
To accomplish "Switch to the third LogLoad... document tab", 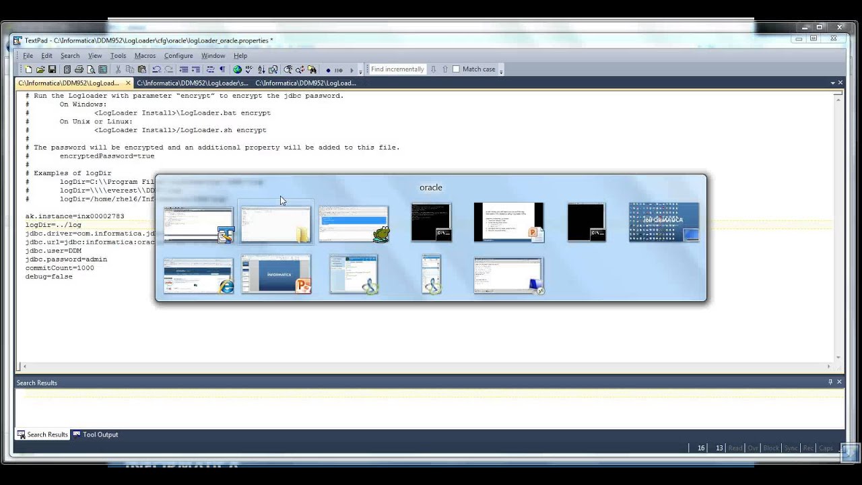I will 306,83.
